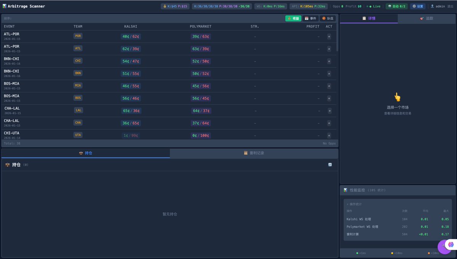Click Kalshi price 54¢/47¢
Screen dimensions: 457x259
[131, 61]
